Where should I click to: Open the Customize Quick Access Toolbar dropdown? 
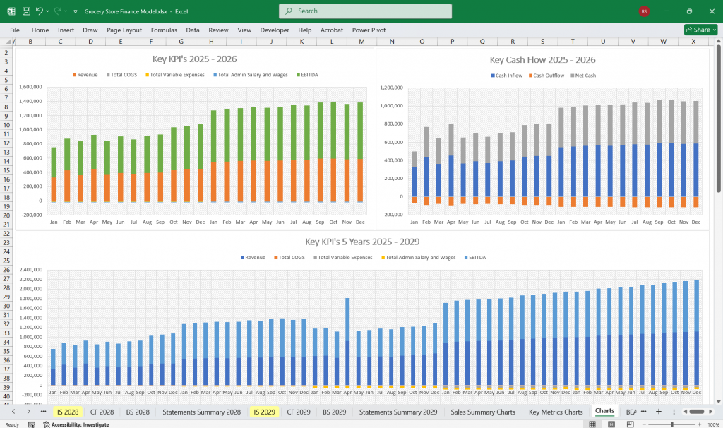[75, 11]
